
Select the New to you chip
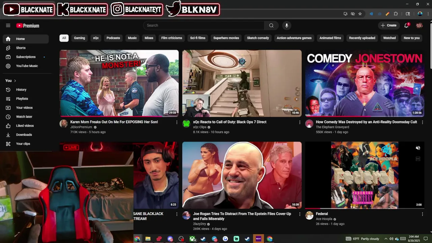tap(412, 38)
